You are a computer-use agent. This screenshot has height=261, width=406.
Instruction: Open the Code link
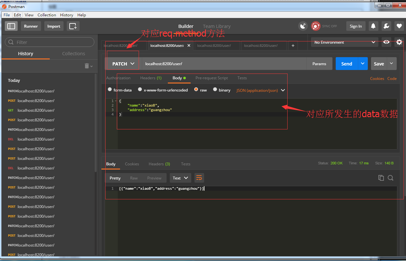392,78
